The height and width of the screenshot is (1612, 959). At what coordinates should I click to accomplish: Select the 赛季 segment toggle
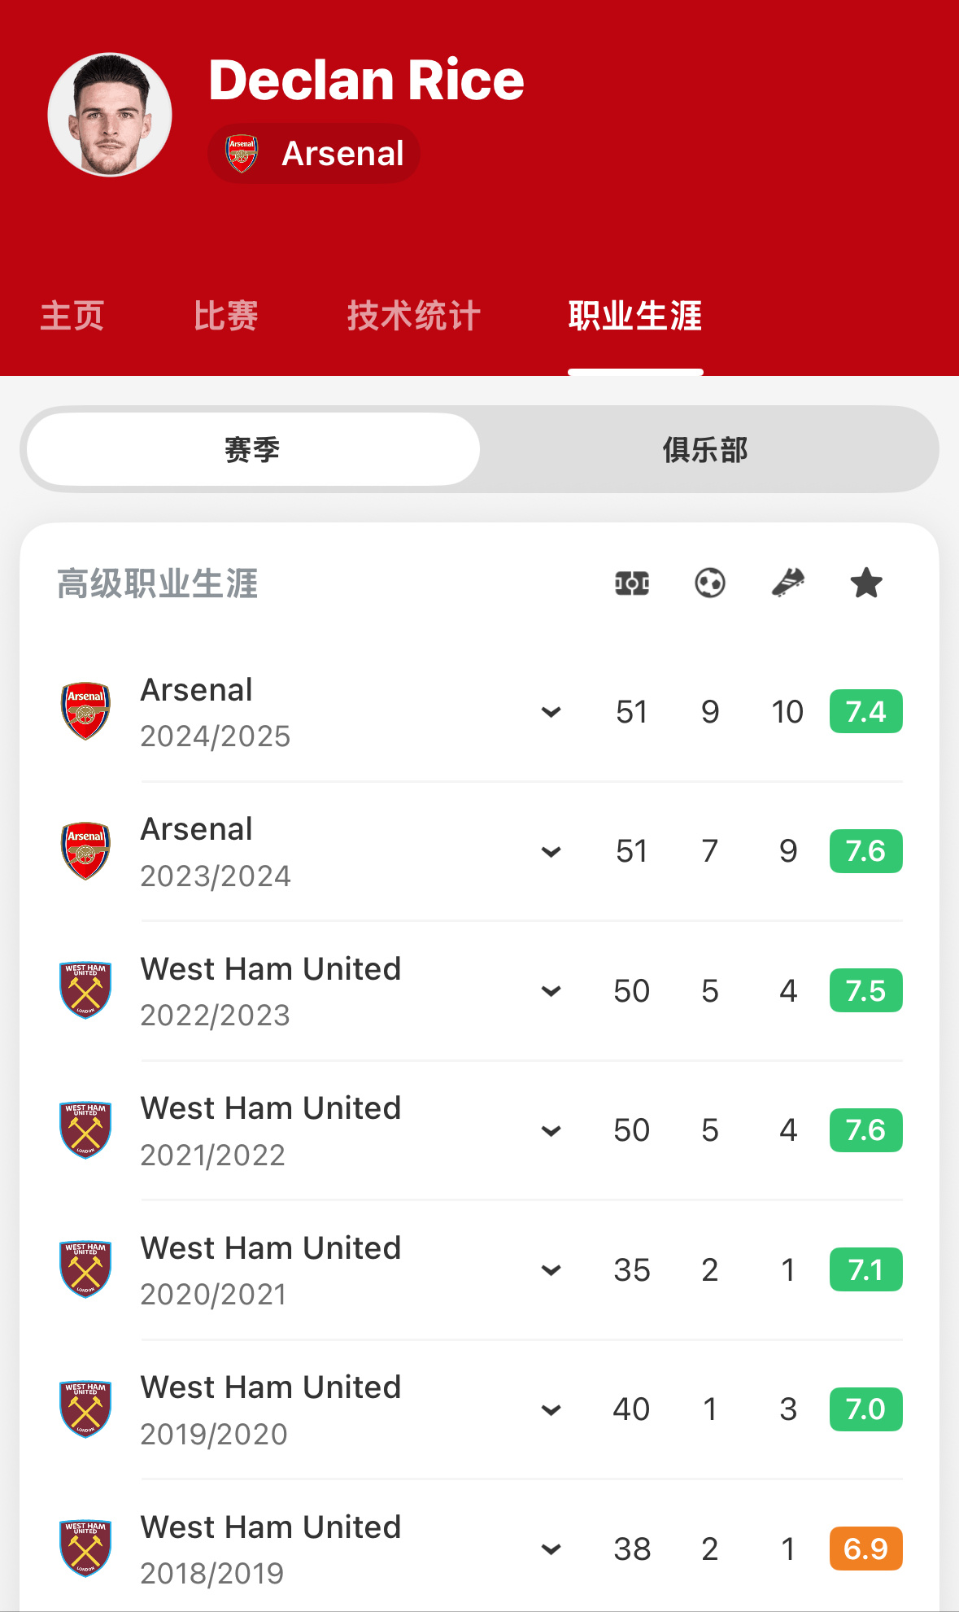253,449
